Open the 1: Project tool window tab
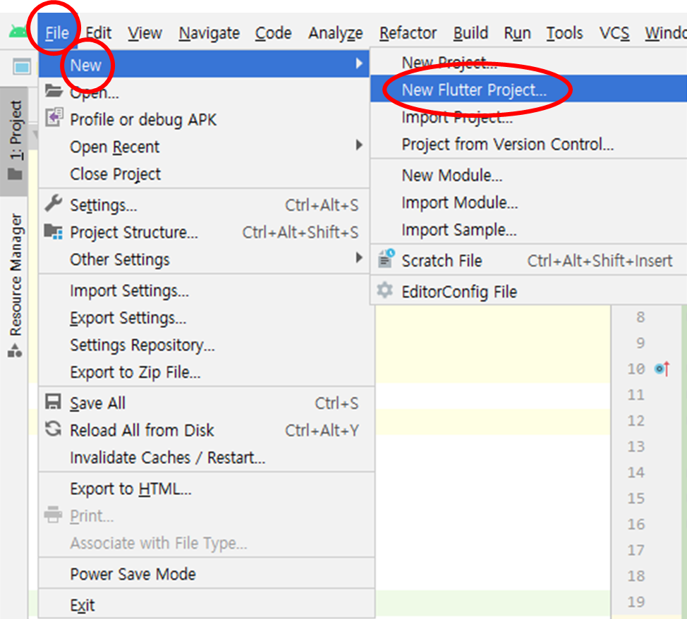Image resolution: width=687 pixels, height=619 pixels. [x=14, y=141]
